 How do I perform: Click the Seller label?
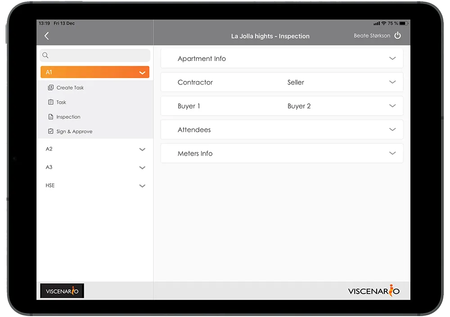[x=296, y=82]
